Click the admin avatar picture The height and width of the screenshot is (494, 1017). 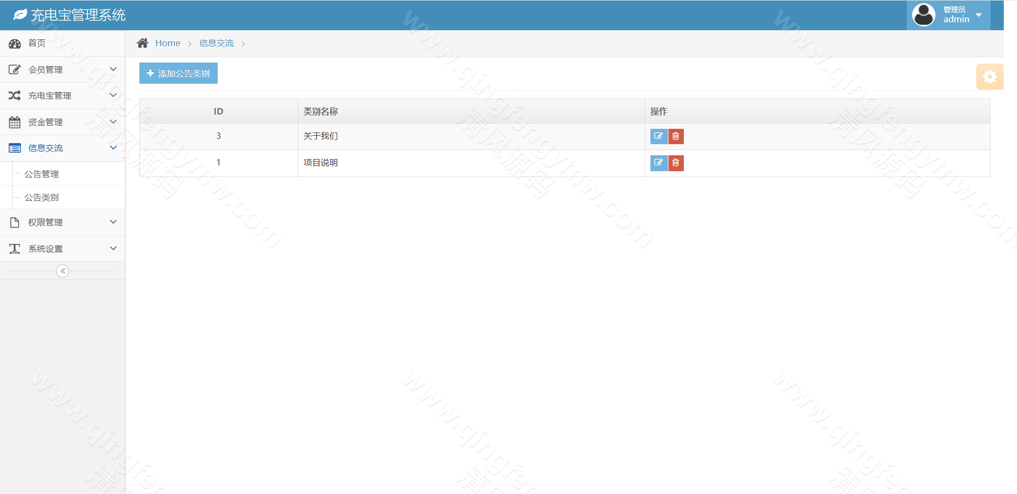(923, 15)
